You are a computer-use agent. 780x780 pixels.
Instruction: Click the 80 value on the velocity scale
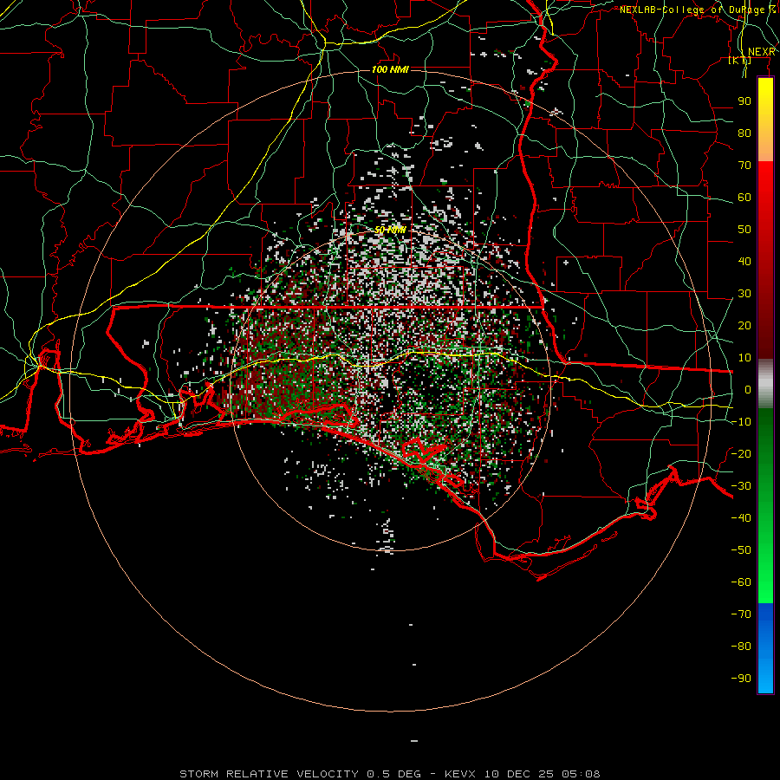pyautogui.click(x=744, y=133)
